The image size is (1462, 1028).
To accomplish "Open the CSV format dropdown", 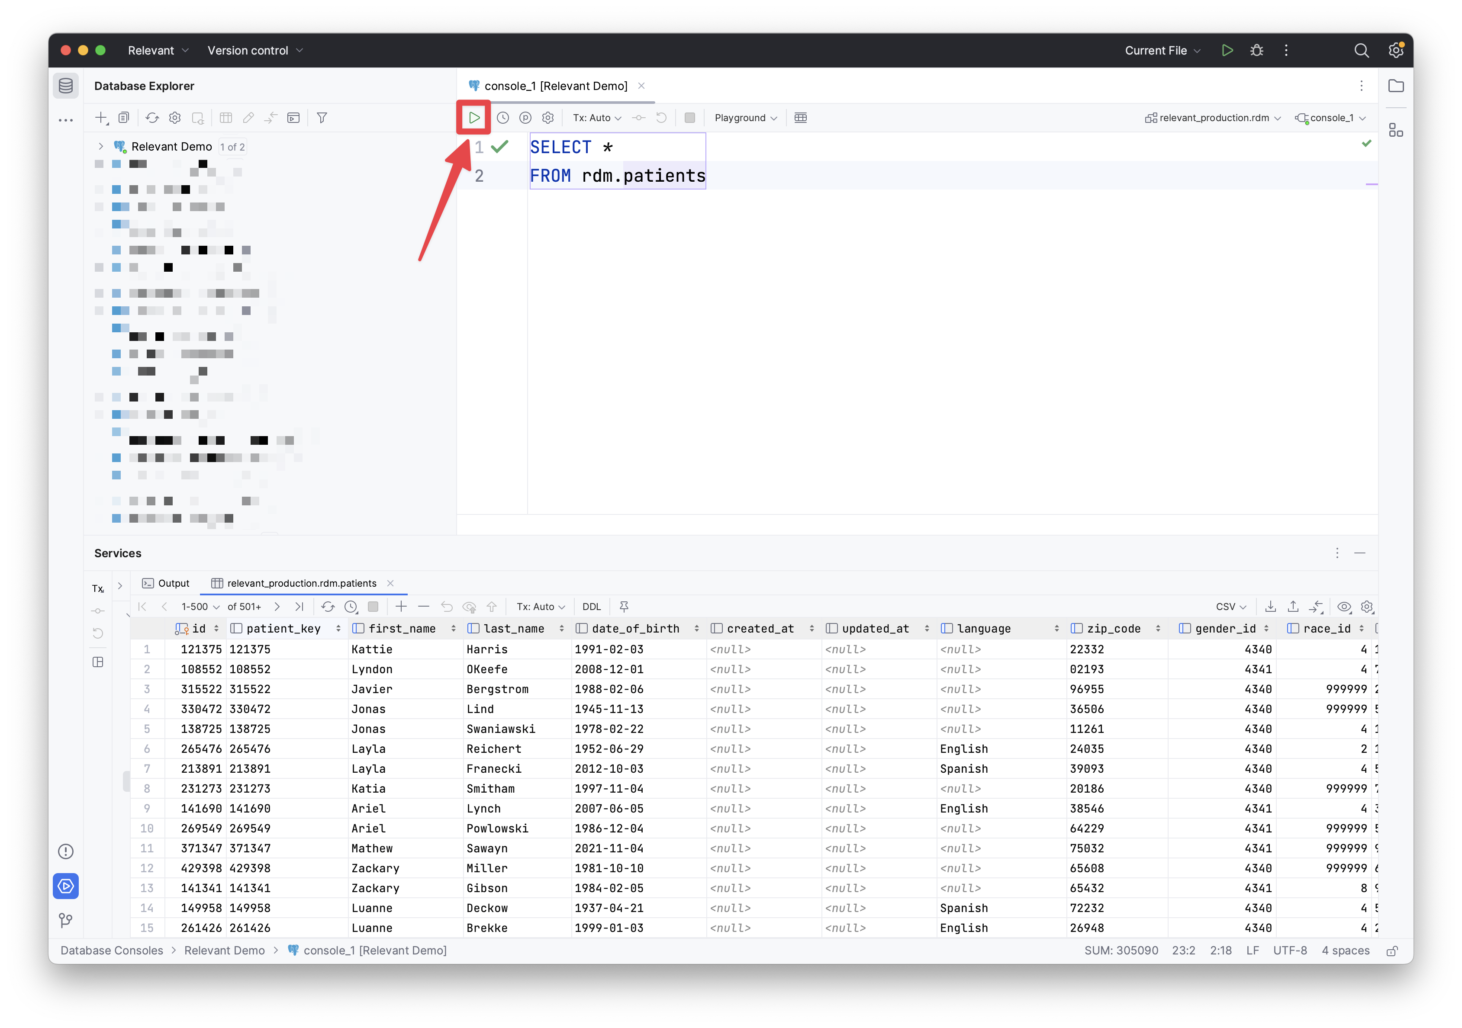I will [x=1230, y=607].
